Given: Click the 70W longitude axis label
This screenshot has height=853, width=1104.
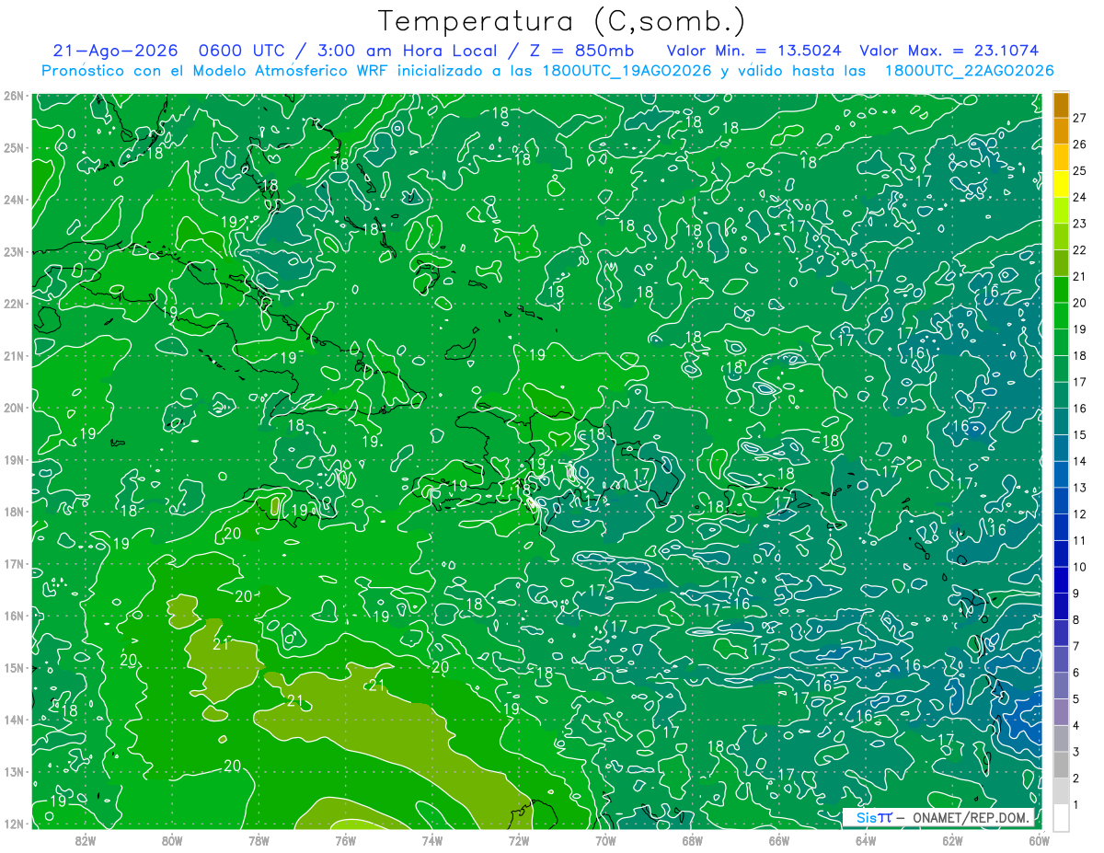Looking at the screenshot, I should pos(605,840).
